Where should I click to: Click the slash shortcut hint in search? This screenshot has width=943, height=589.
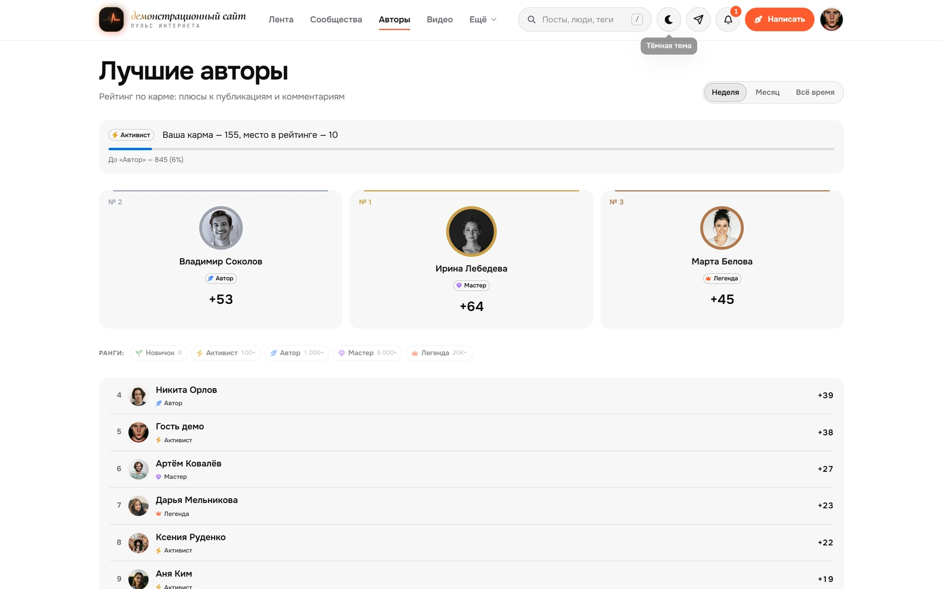637,19
